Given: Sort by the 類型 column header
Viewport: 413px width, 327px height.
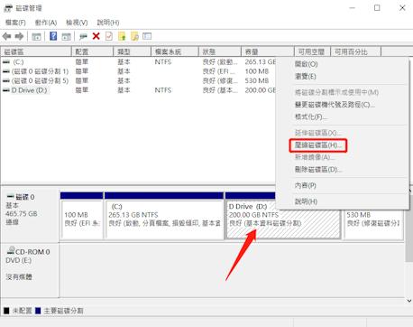Looking at the screenshot, I should pyautogui.click(x=132, y=51).
